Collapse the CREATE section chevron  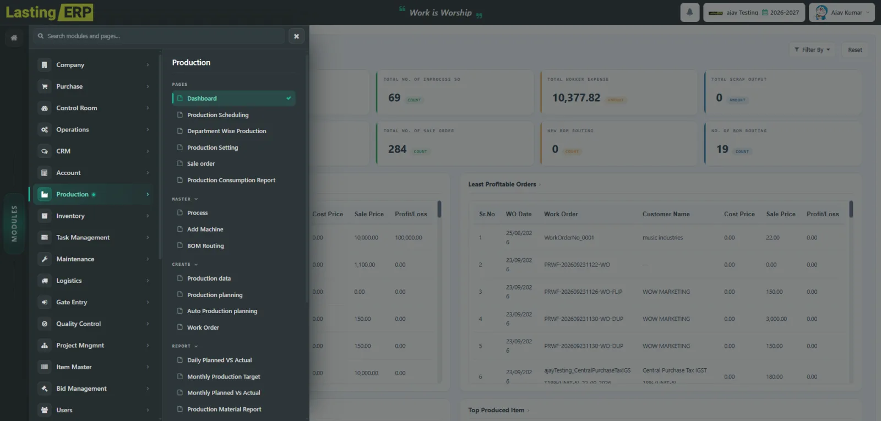click(x=196, y=265)
